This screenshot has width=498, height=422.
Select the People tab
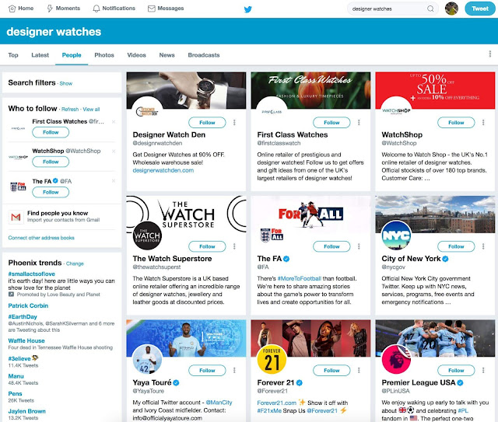(x=72, y=55)
